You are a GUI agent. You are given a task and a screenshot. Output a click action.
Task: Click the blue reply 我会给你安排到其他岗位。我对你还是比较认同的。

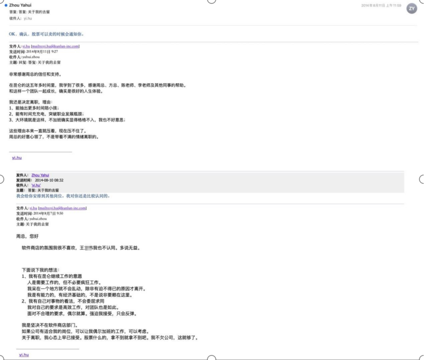[x=63, y=196]
